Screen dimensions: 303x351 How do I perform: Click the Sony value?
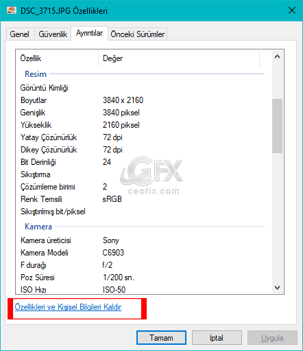111,240
